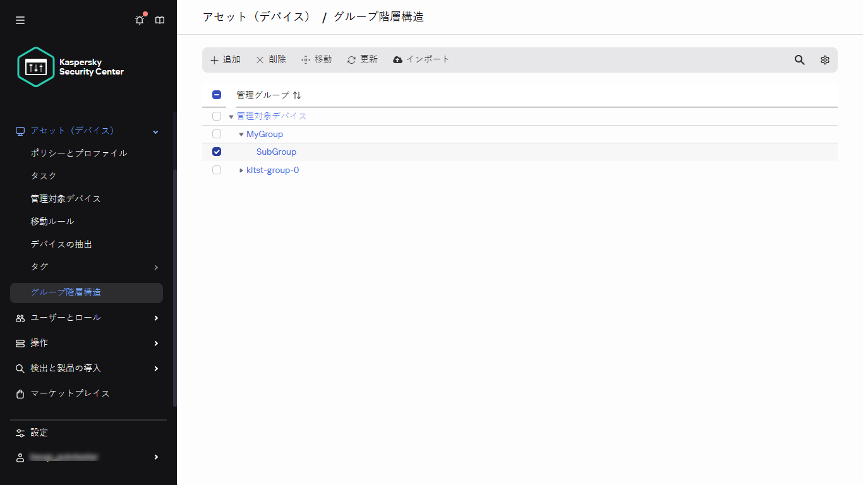The image size is (863, 485).
Task: Open the search in the group table
Action: pyautogui.click(x=799, y=59)
